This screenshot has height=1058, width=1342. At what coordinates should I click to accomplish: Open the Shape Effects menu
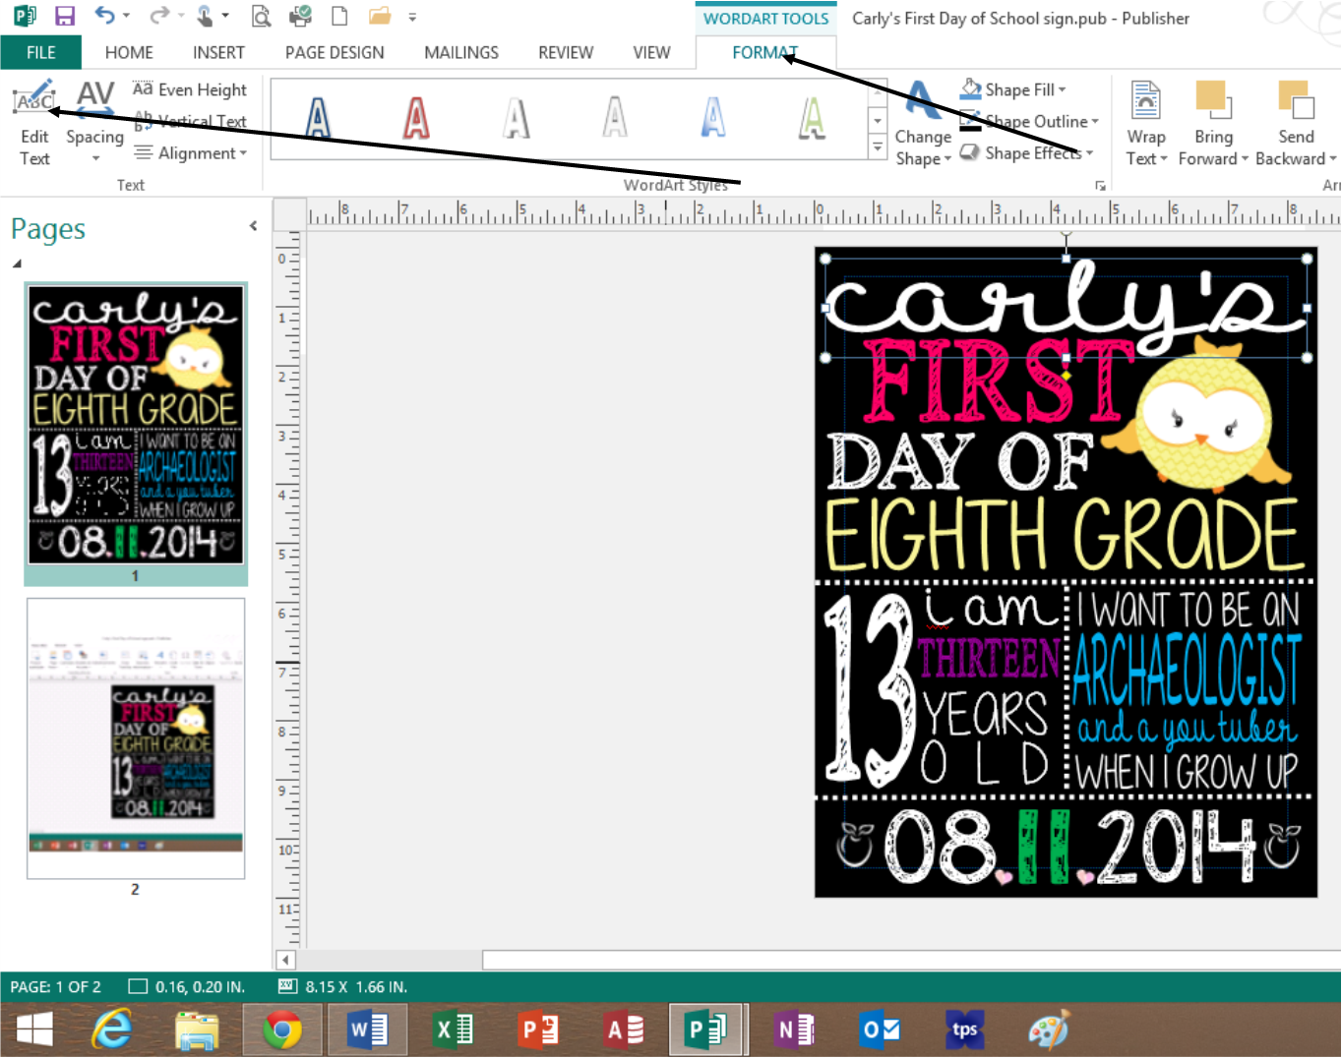point(1026,153)
